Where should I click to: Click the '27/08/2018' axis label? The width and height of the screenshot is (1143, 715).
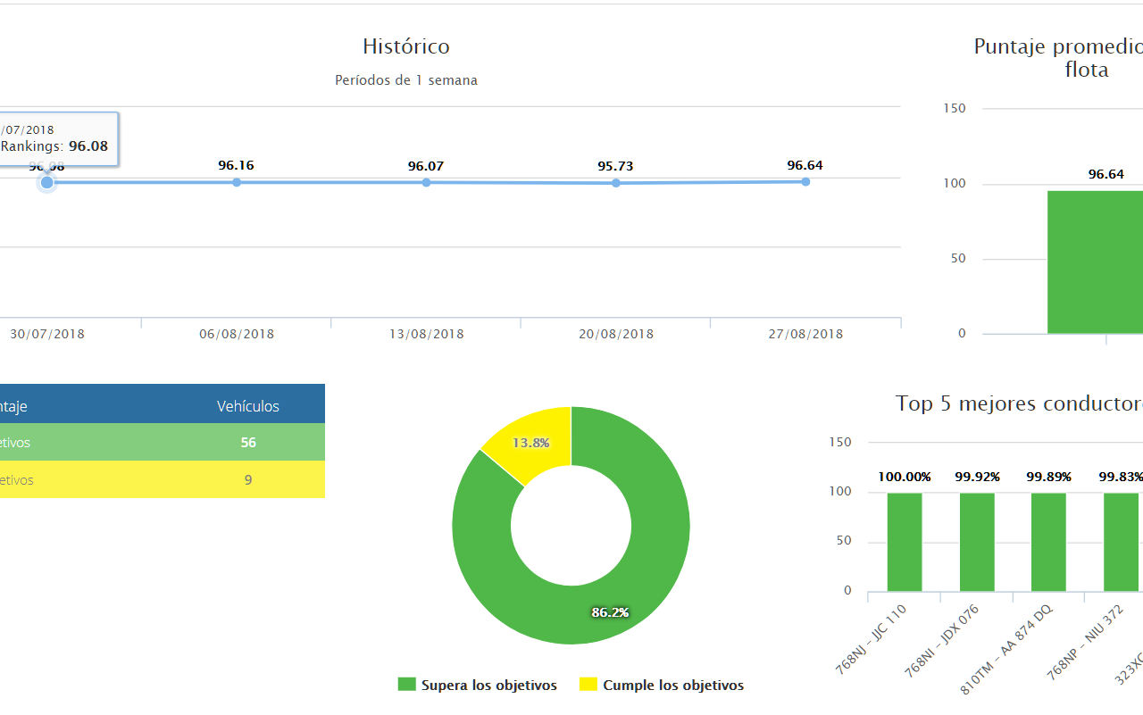(x=805, y=334)
